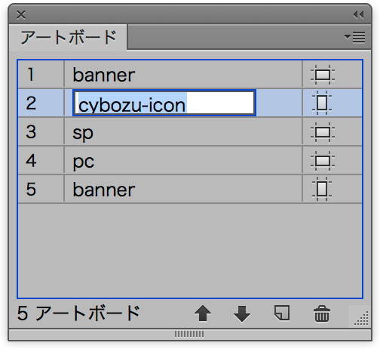Viewport: 380px width, 352px height.
Task: Open artboard options icon for row 5 banner
Action: coord(322,189)
